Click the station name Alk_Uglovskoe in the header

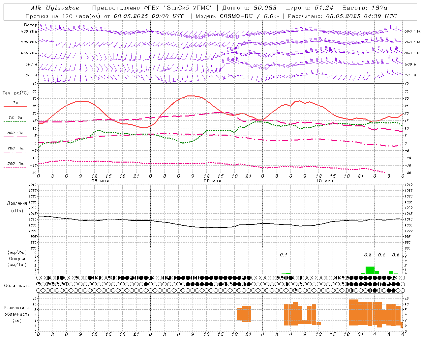[55, 8]
